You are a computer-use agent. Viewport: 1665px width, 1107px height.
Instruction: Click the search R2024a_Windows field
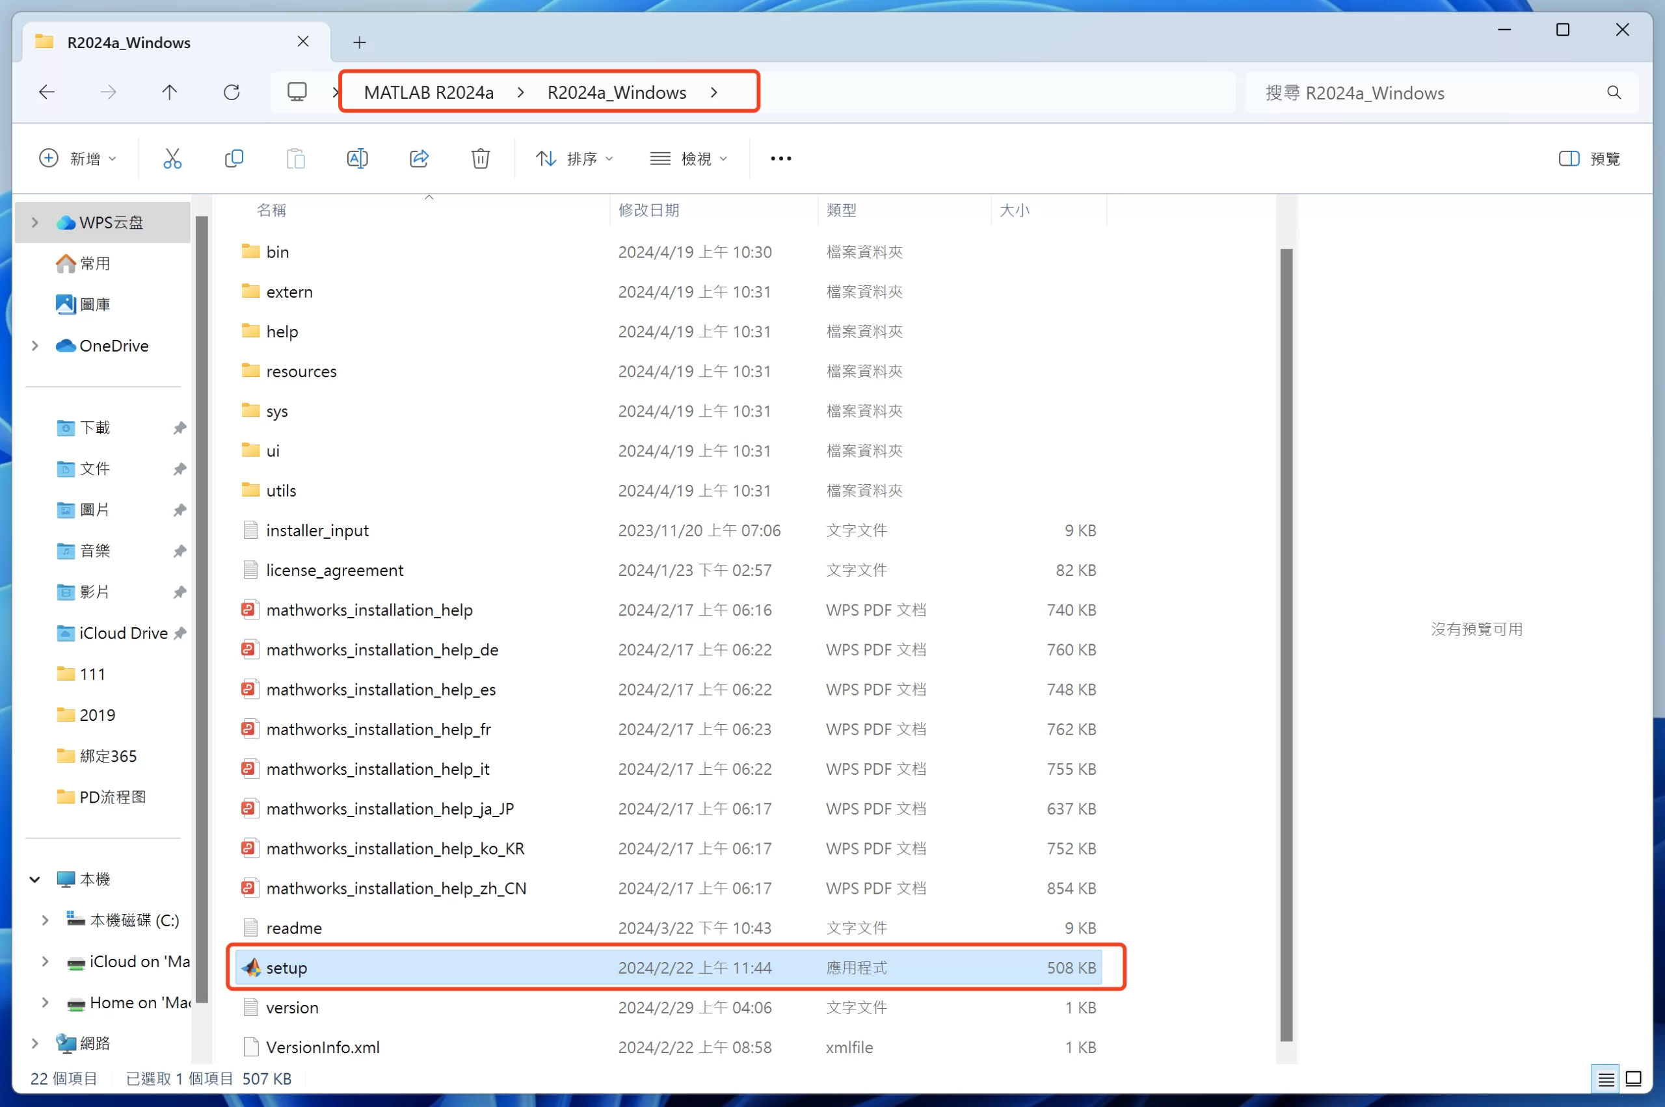(x=1427, y=92)
